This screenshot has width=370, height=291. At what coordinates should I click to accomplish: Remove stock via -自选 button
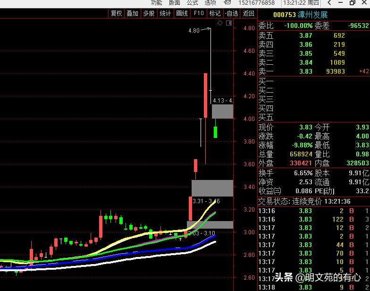coord(231,13)
